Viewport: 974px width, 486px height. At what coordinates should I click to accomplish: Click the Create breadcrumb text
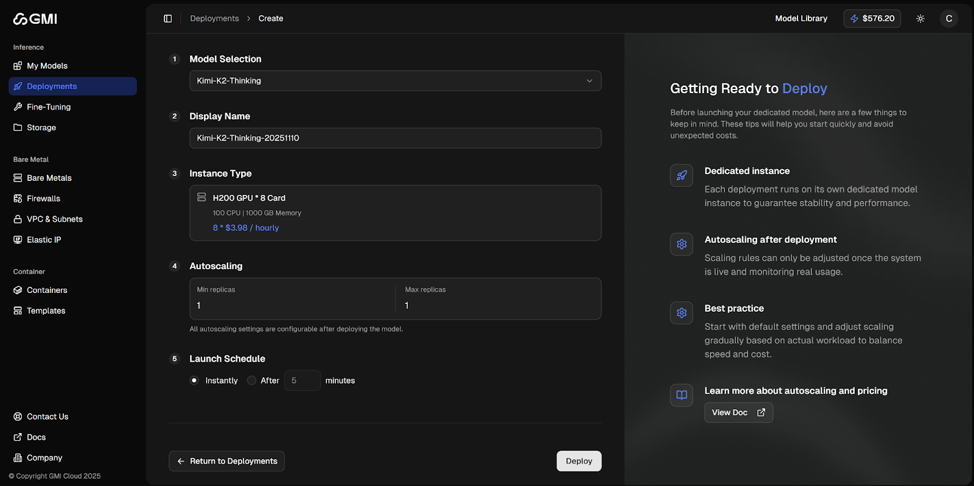click(271, 19)
